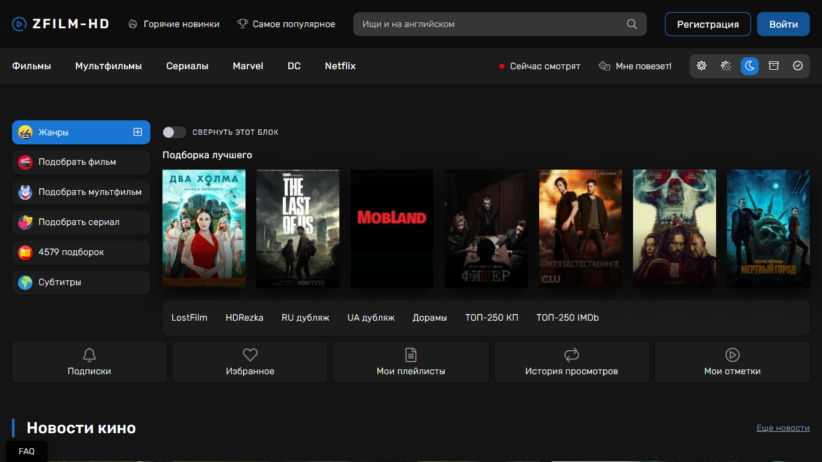Viewport: 822px width, 462px height.
Task: Click the Новости кино heading
Action: coord(81,428)
